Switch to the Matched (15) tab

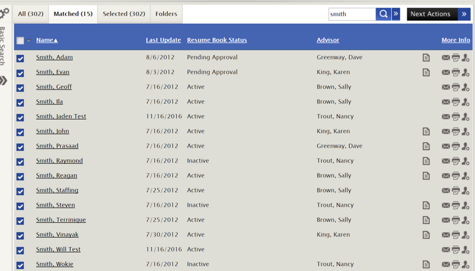[73, 14]
